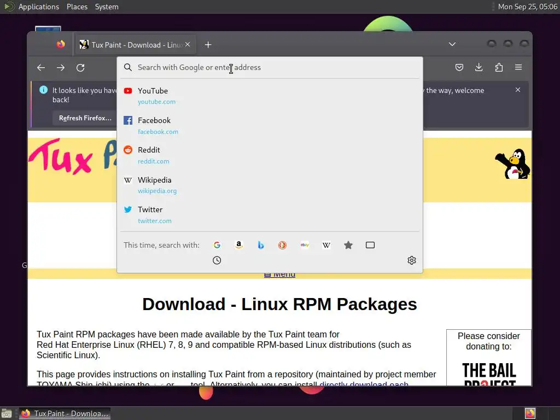Open the Downloads panel
This screenshot has width=560, height=420.
coord(479,67)
